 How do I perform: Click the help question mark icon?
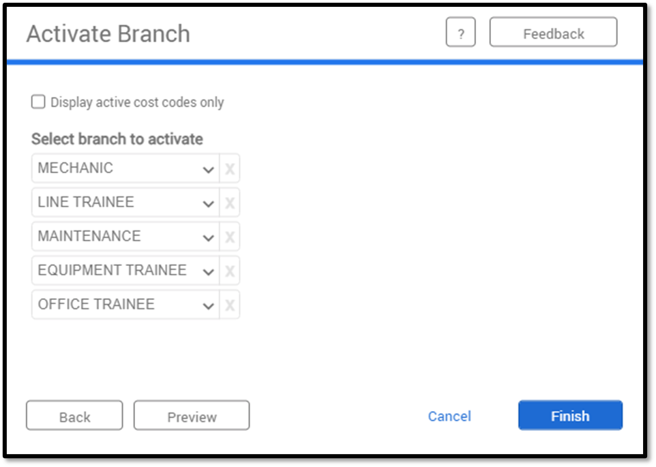[461, 32]
